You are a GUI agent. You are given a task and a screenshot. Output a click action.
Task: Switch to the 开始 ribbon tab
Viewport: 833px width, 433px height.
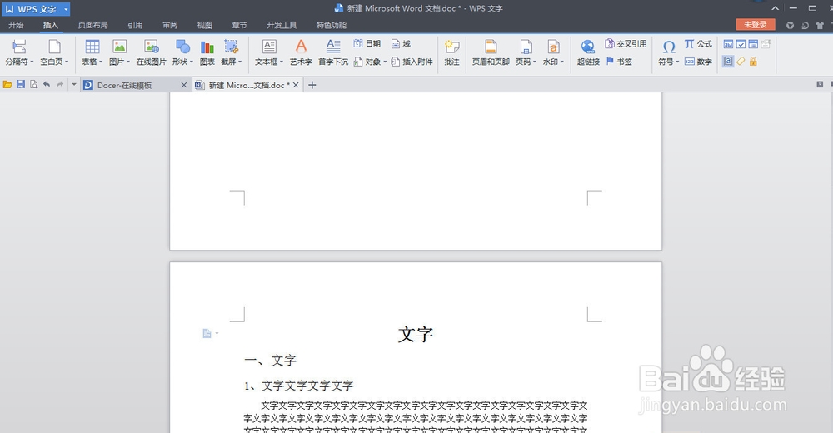coord(16,25)
